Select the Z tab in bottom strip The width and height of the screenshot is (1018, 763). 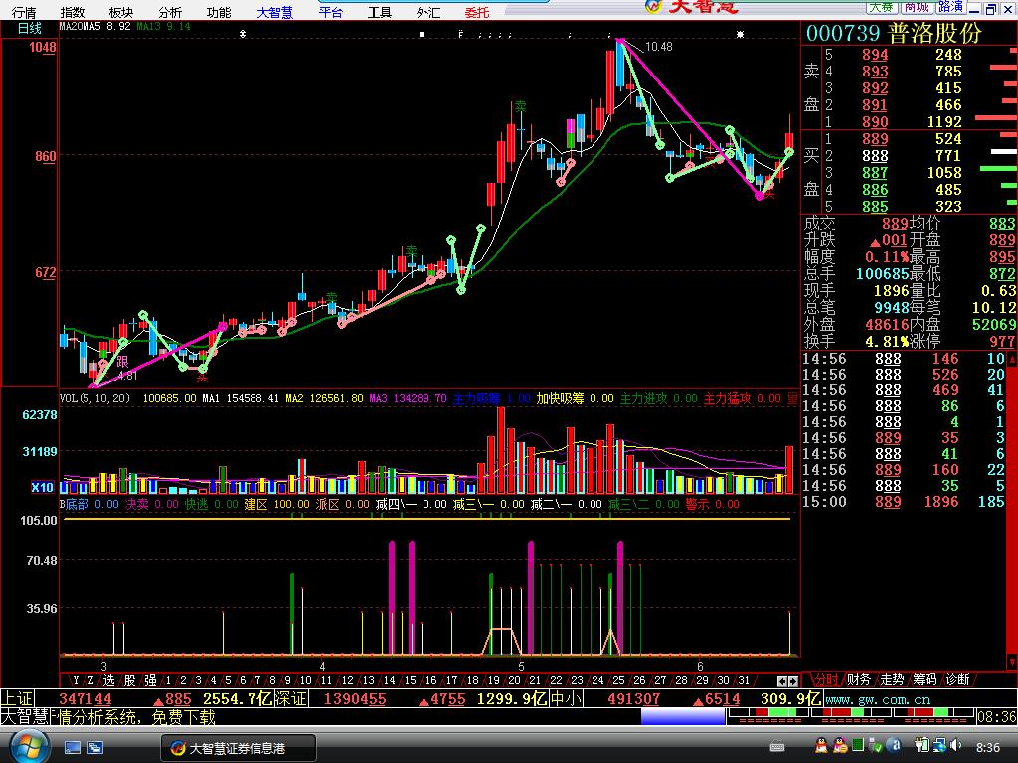coord(90,680)
